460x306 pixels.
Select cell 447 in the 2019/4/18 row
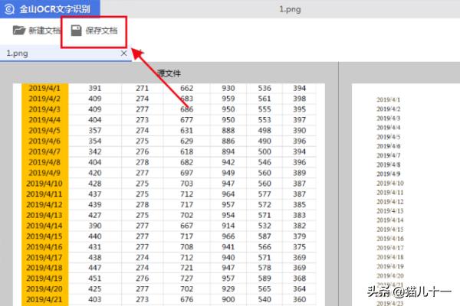tap(95, 269)
